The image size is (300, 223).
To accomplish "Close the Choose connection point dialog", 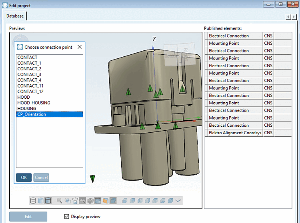I will tap(79, 47).
